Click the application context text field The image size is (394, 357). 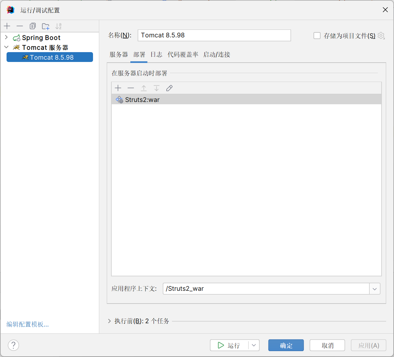tap(266, 289)
